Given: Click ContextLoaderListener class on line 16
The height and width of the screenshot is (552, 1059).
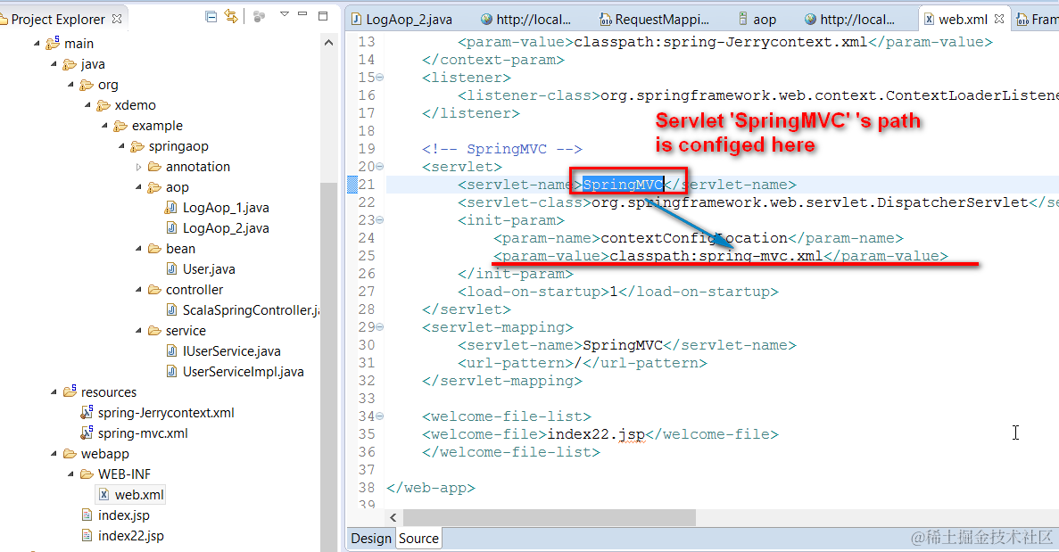Looking at the screenshot, I should tap(830, 95).
